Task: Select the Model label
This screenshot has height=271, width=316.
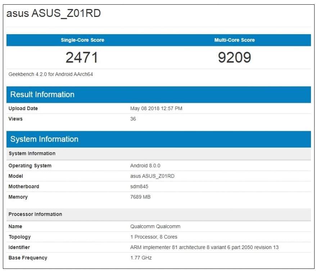Action: pyautogui.click(x=15, y=176)
